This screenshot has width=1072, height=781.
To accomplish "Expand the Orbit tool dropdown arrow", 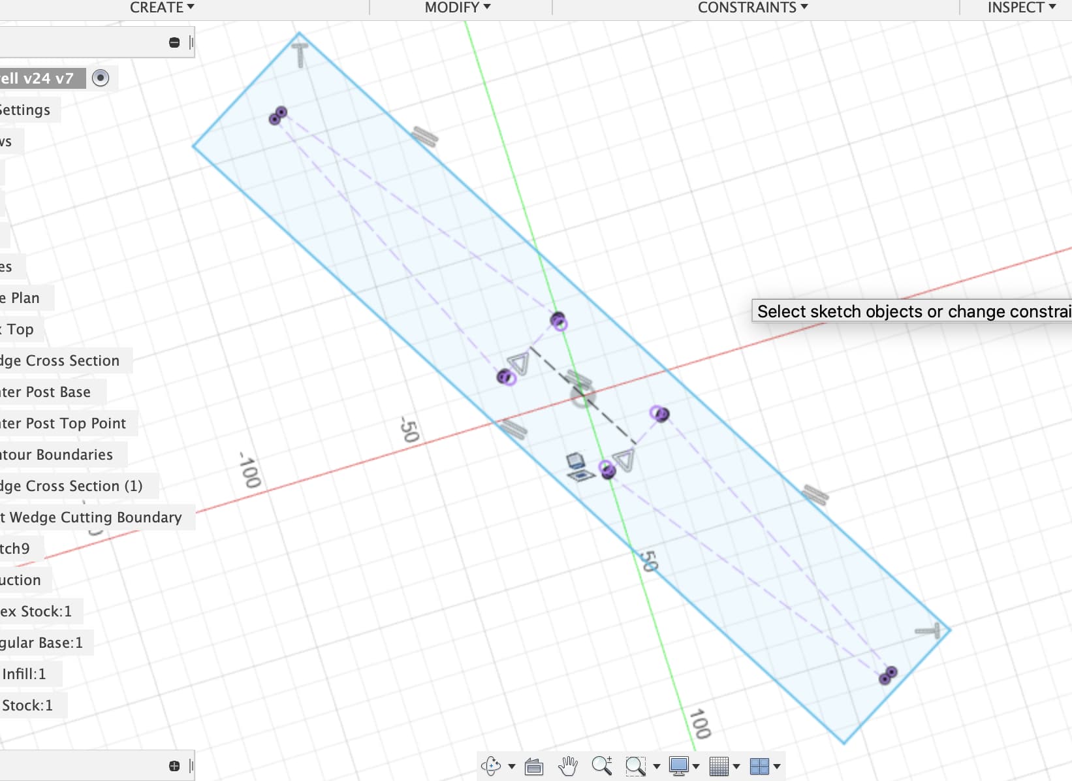I will click(x=512, y=767).
